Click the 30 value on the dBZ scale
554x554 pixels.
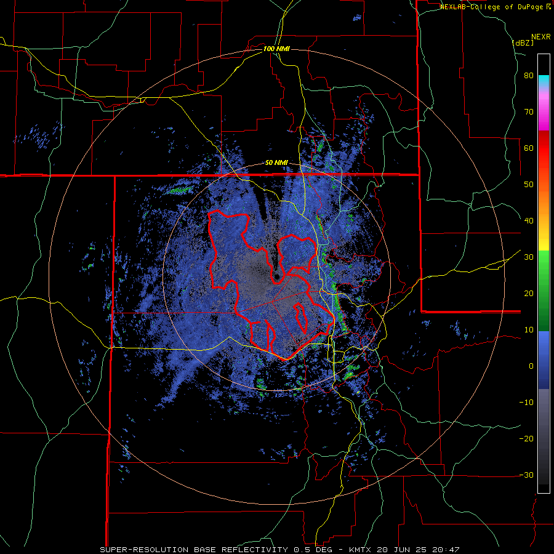(529, 257)
